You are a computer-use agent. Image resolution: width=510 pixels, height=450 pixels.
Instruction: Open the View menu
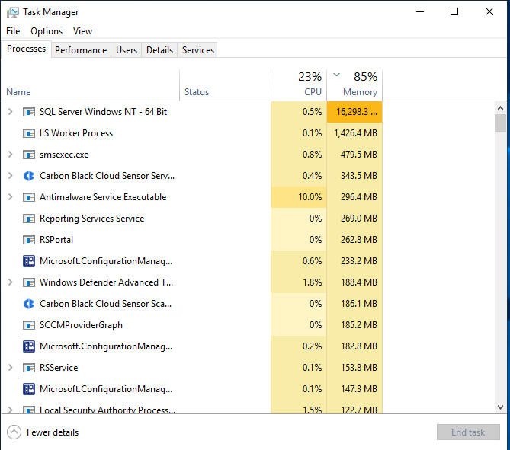(x=82, y=31)
